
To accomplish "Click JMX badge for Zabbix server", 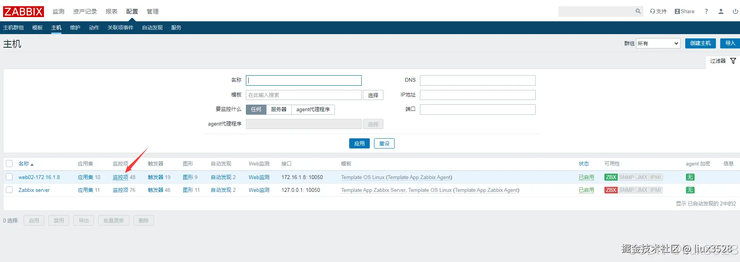I will (642, 190).
